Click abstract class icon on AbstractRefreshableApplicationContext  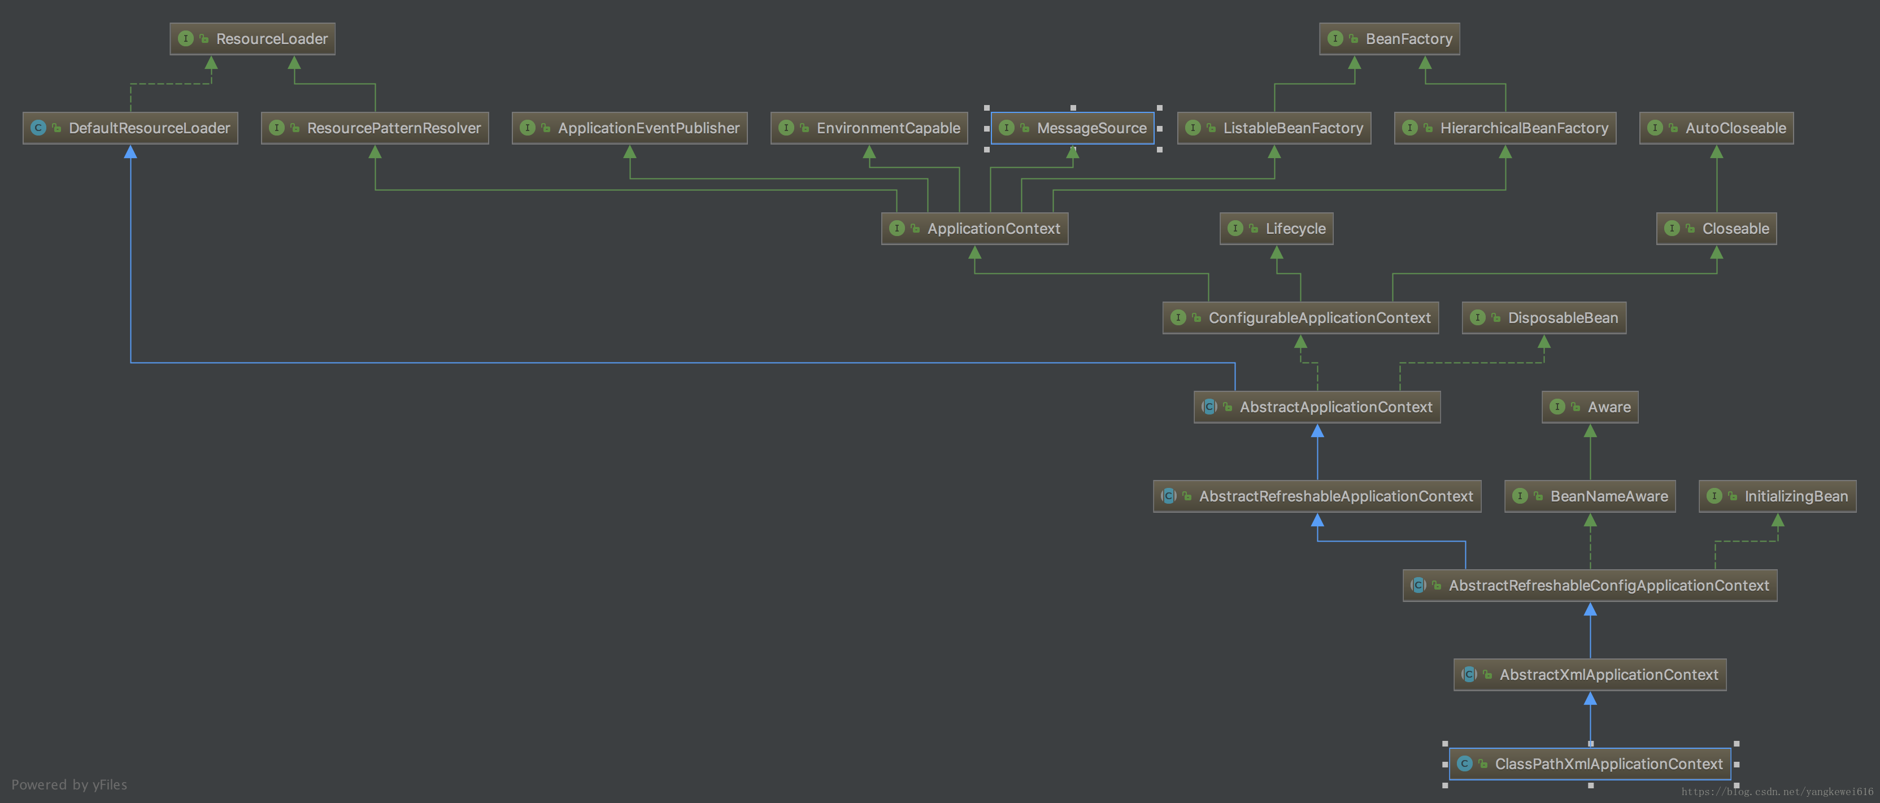[x=1168, y=496]
